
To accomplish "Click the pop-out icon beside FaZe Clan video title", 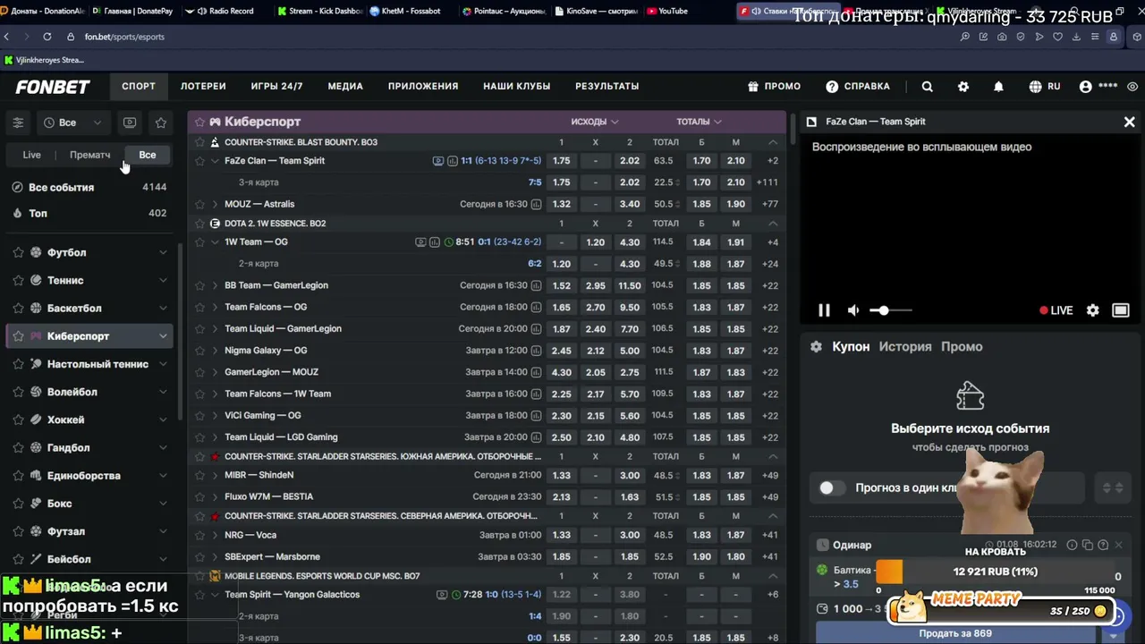I will [811, 122].
